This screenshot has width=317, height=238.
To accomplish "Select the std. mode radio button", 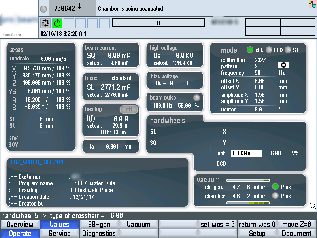I will (250, 50).
